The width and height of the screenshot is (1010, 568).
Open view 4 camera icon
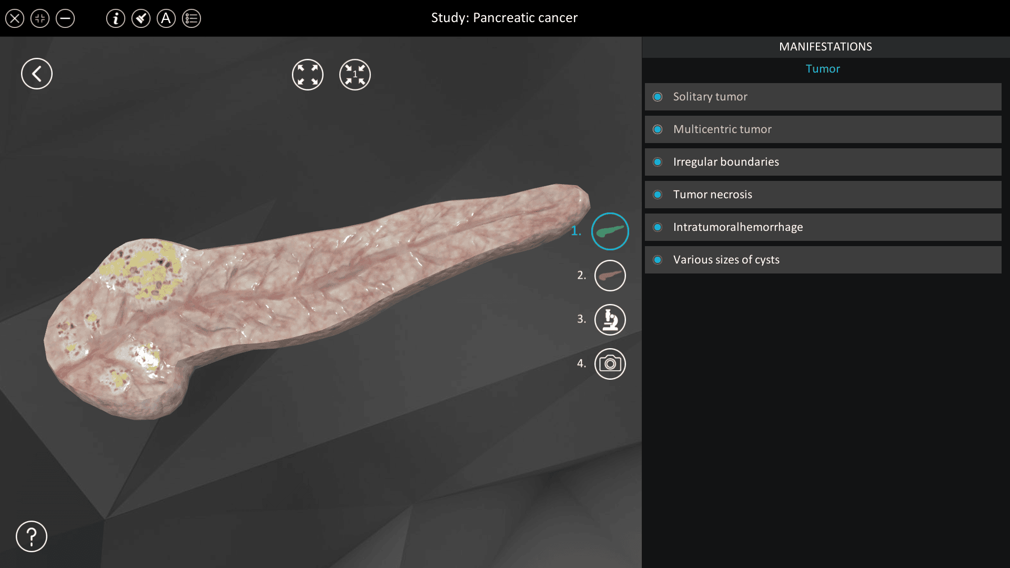click(610, 364)
